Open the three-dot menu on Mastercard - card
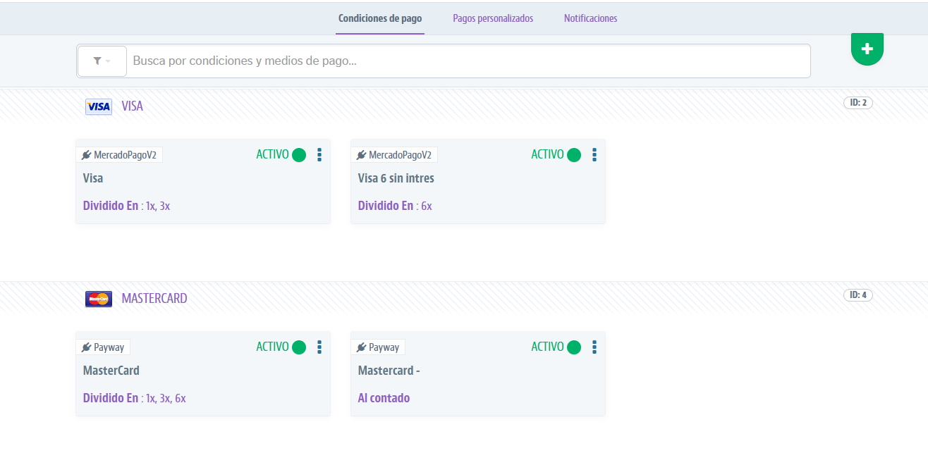This screenshot has width=928, height=465. tap(594, 347)
